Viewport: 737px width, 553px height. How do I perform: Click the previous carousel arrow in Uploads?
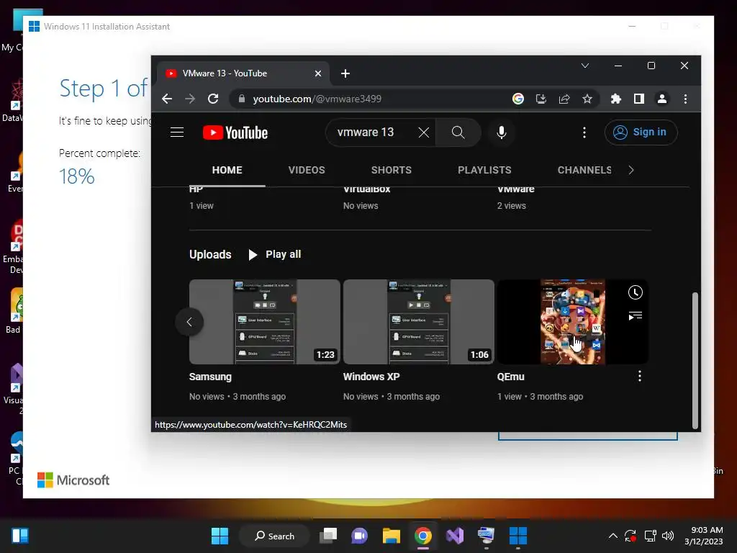click(189, 322)
